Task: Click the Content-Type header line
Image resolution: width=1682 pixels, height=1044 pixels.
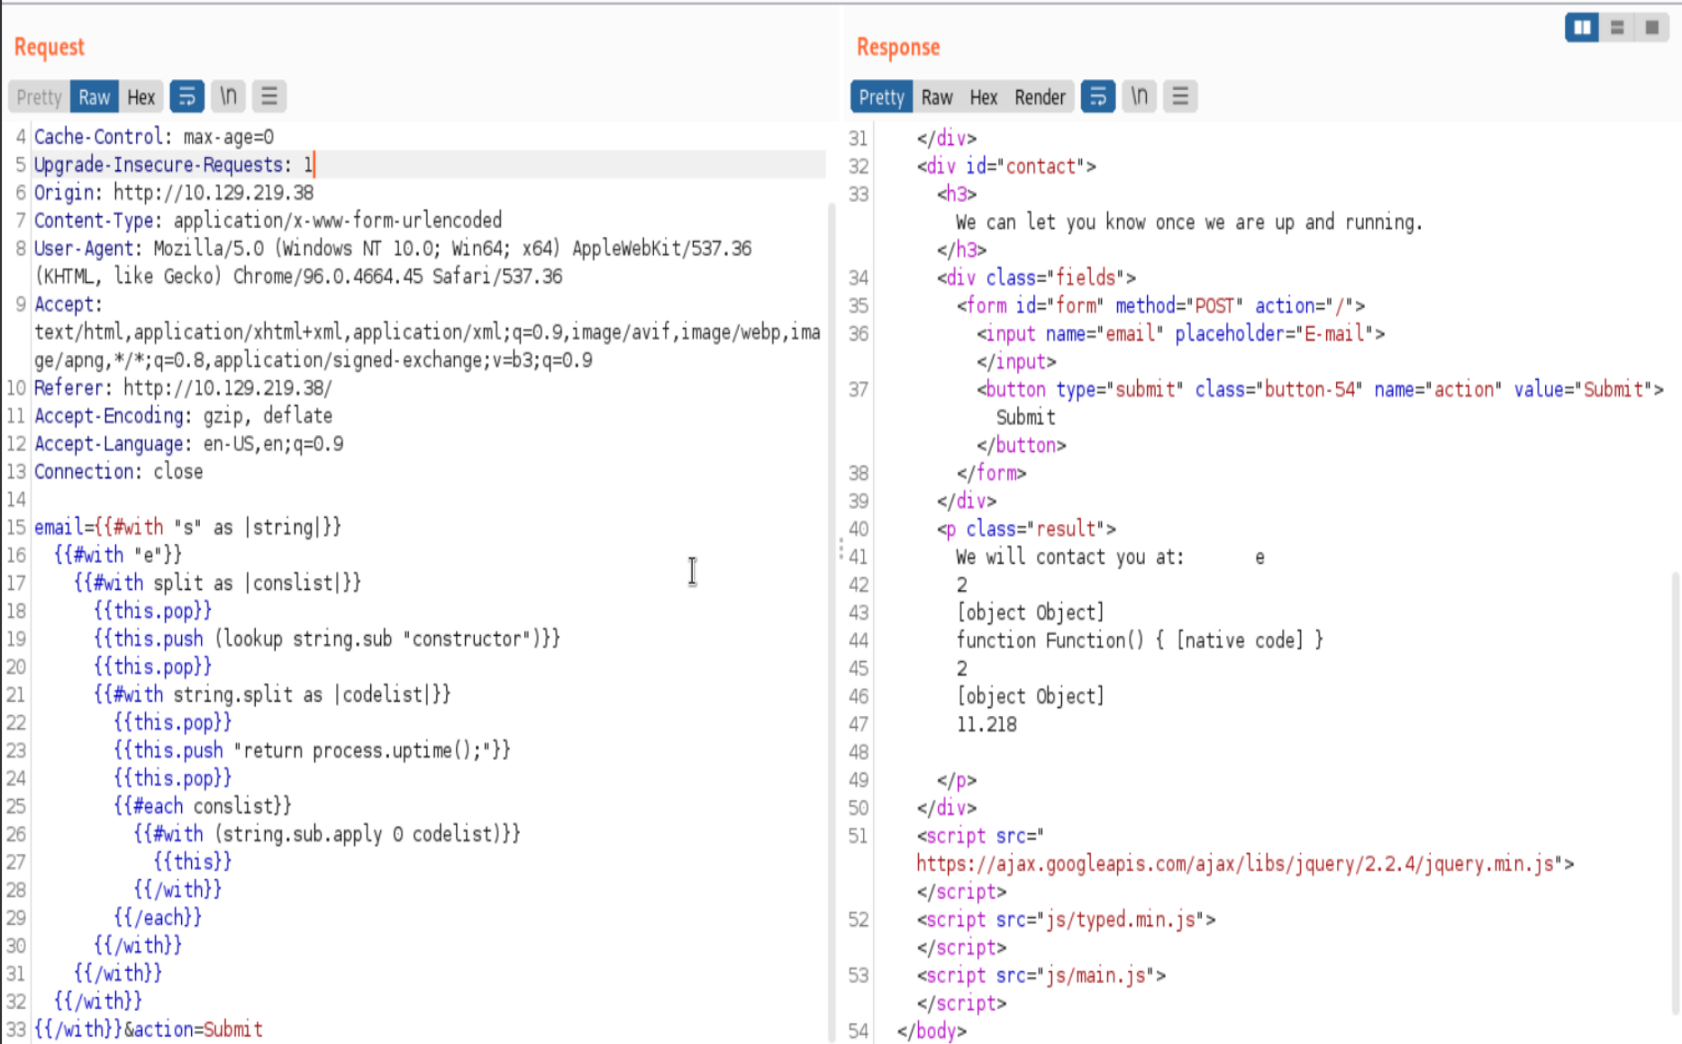Action: (268, 221)
